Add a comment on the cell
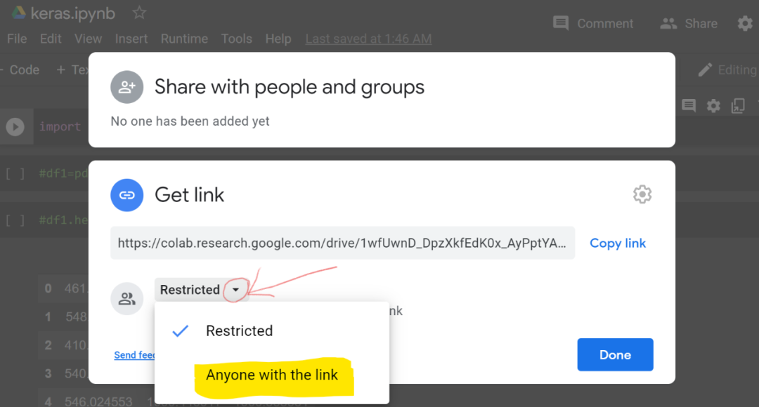The width and height of the screenshot is (759, 407). point(689,105)
